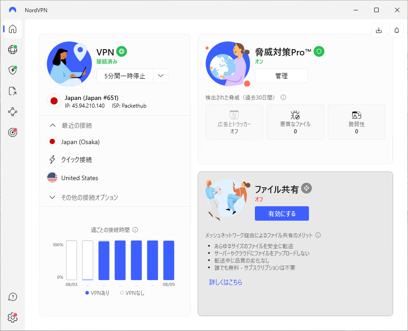Click the download icon at top right
This screenshot has height=331, width=408.
[379, 30]
